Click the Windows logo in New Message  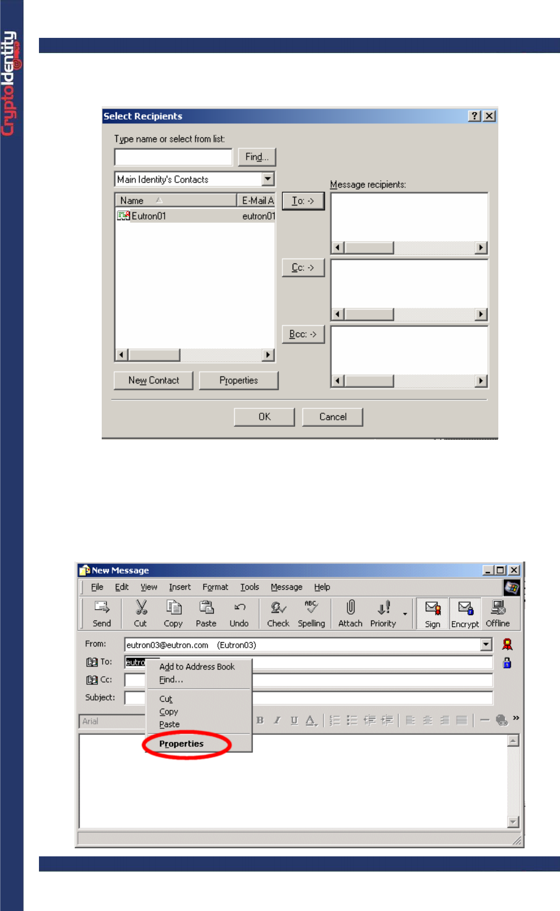coord(511,587)
